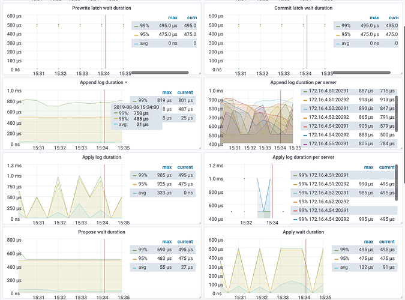Screen dimensions: 405x300
Task: Sort Apply log duration legend by max
Action: click(x=167, y=167)
